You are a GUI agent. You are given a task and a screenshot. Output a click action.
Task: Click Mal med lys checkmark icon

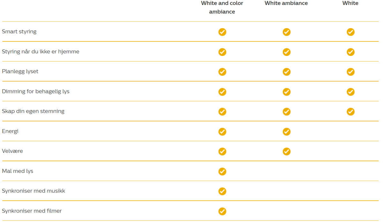click(x=222, y=171)
